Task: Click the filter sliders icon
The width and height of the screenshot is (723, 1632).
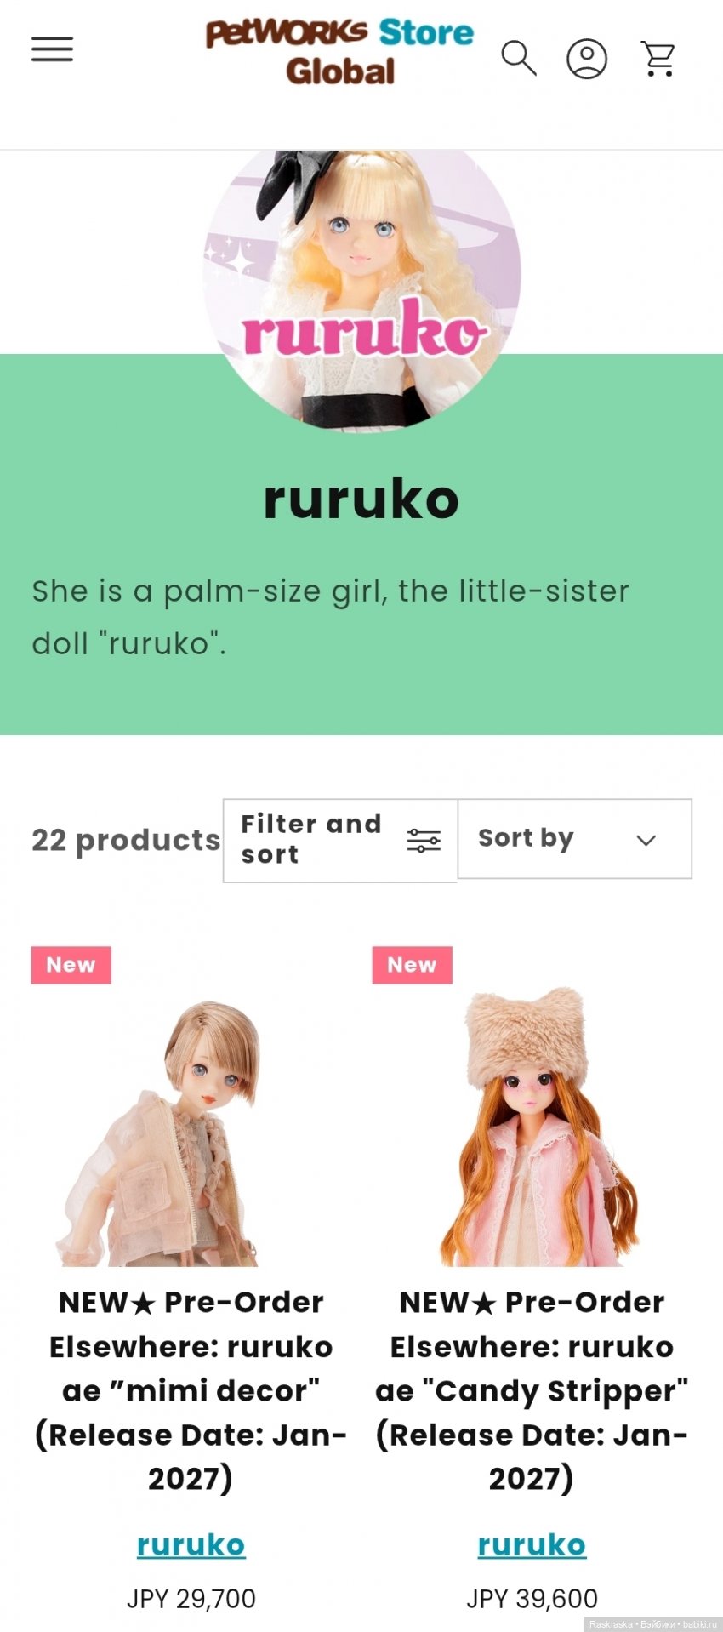Action: (424, 840)
